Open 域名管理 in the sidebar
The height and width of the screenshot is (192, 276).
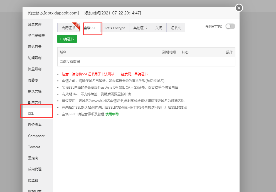(34, 24)
